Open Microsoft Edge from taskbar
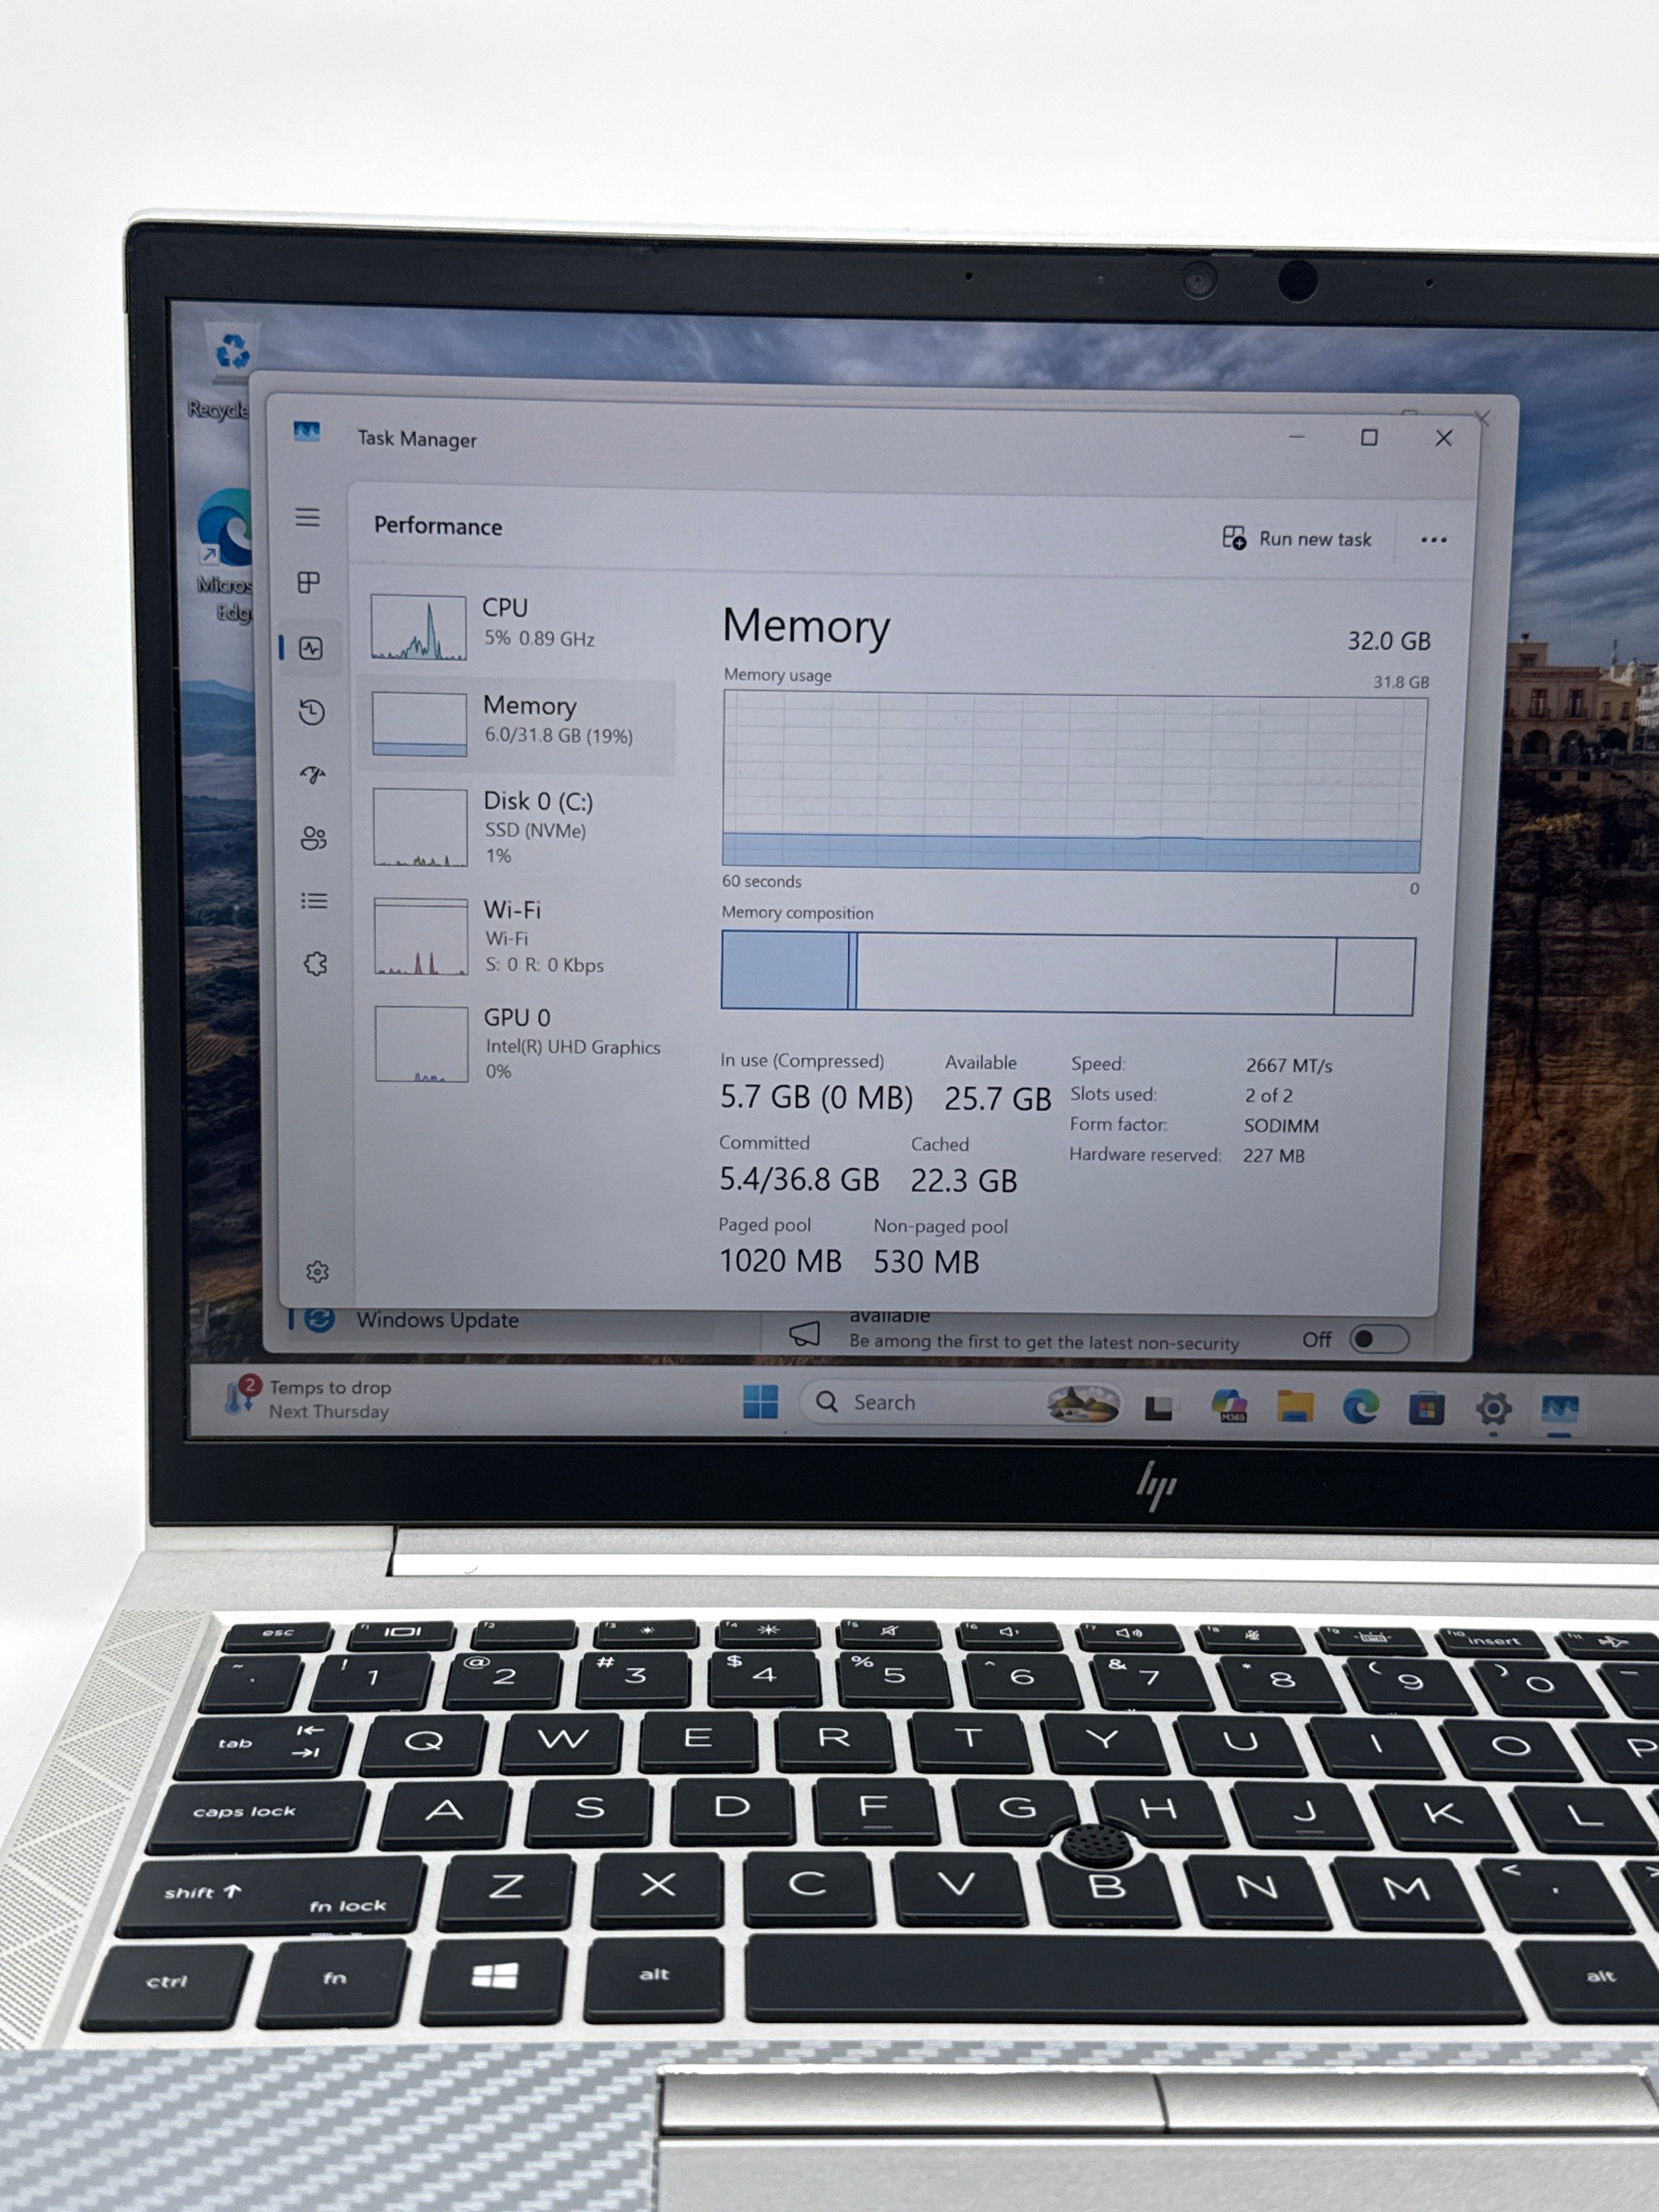The height and width of the screenshot is (2212, 1659). pyautogui.click(x=1360, y=1407)
